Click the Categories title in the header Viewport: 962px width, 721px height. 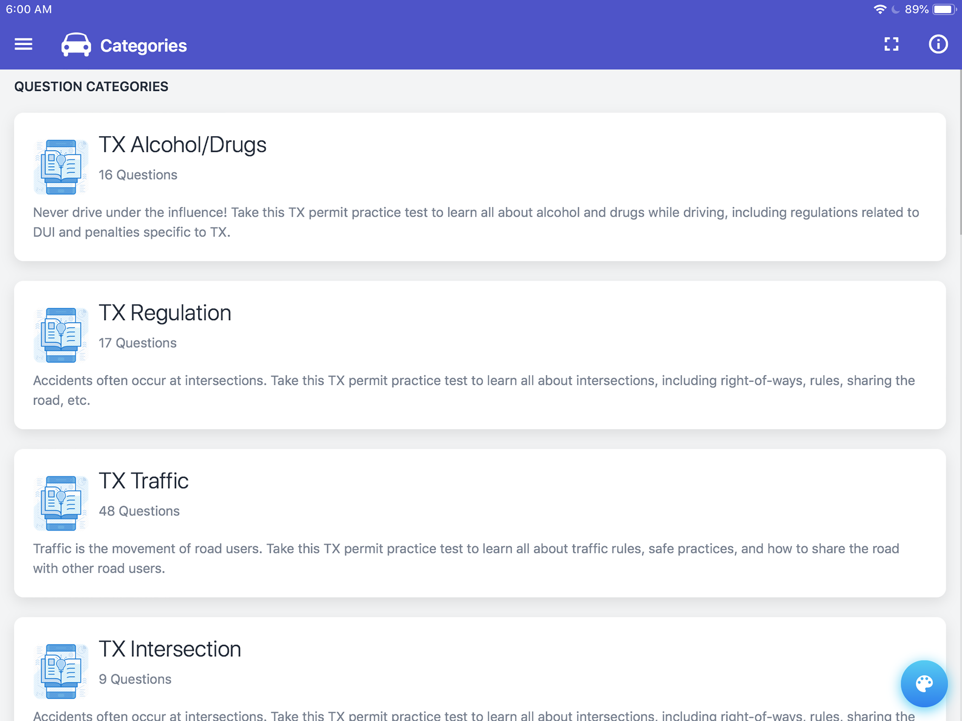tap(144, 45)
